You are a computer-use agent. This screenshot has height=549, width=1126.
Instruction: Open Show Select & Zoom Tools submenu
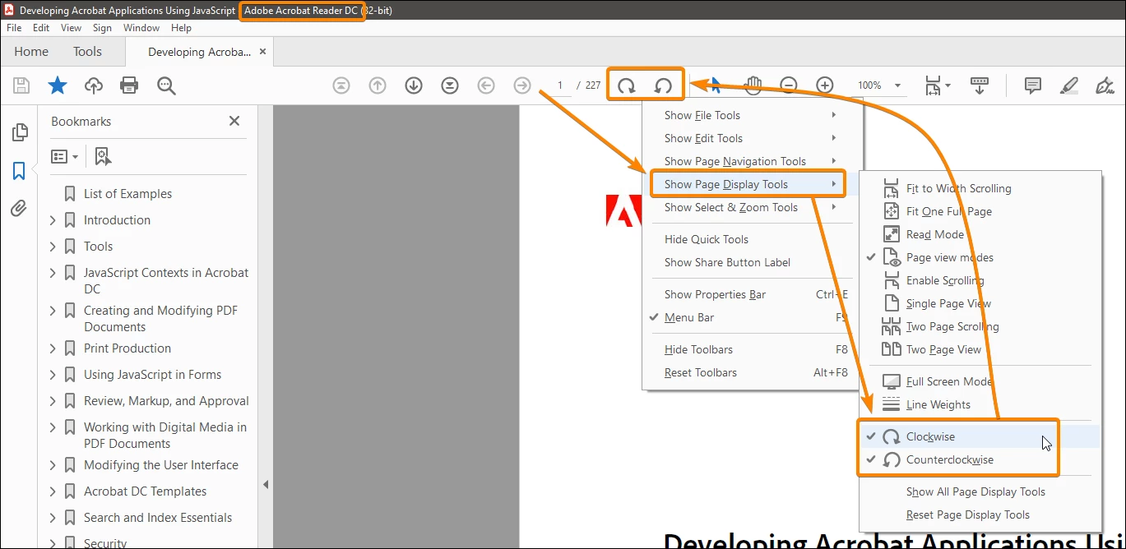pyautogui.click(x=749, y=207)
